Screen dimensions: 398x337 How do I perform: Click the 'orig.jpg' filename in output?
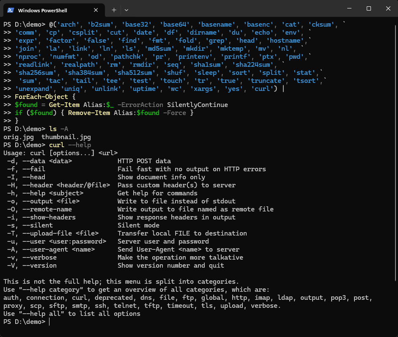pyautogui.click(x=19, y=137)
